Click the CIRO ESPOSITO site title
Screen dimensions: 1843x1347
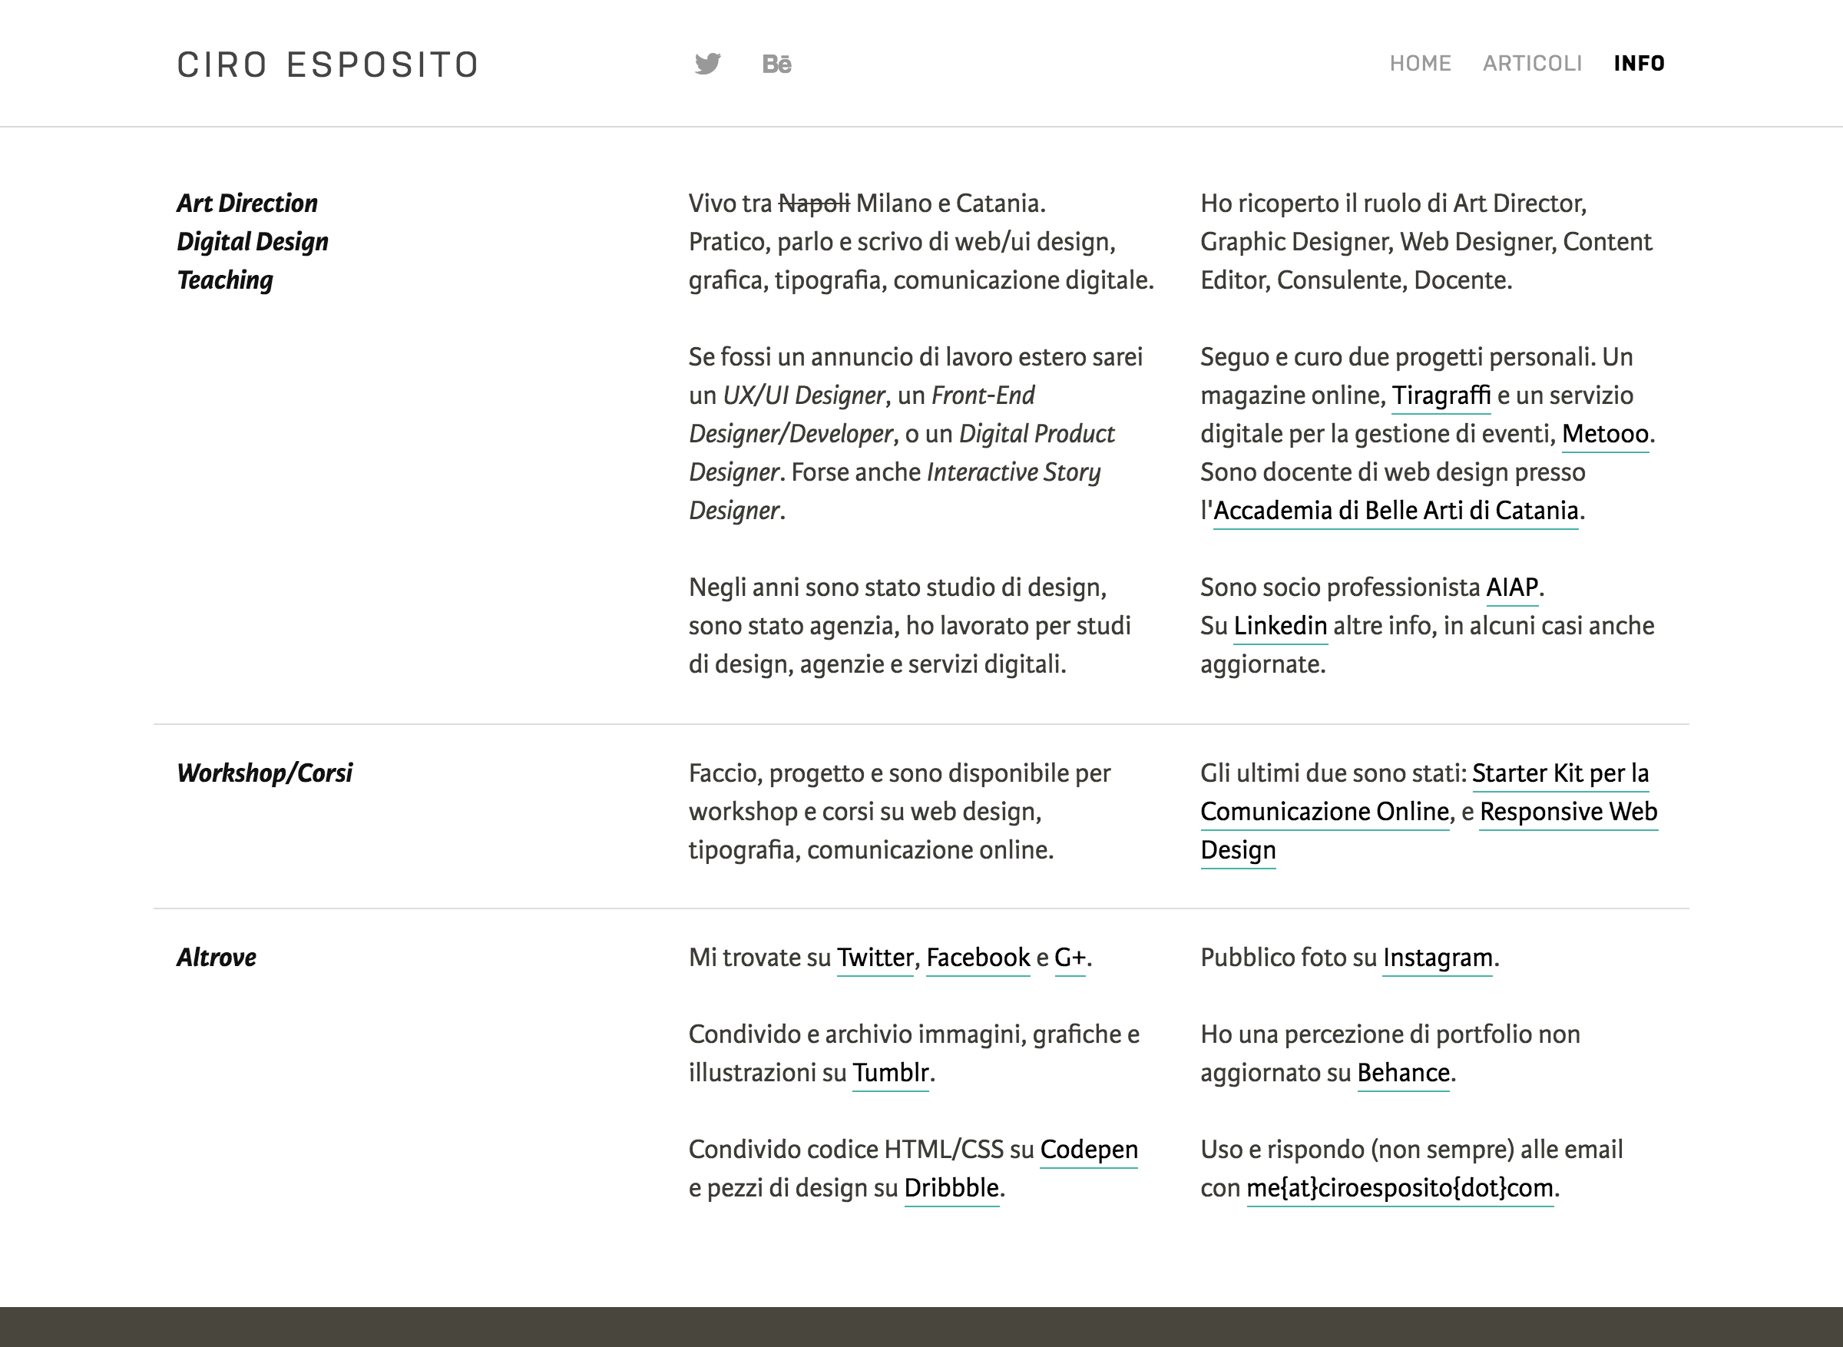tap(328, 65)
